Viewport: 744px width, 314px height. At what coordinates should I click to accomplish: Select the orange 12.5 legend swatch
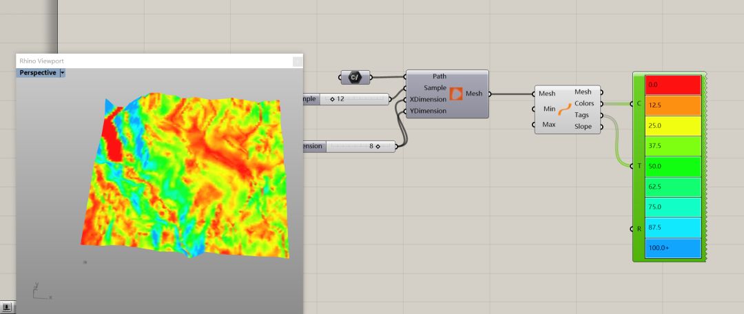(672, 105)
